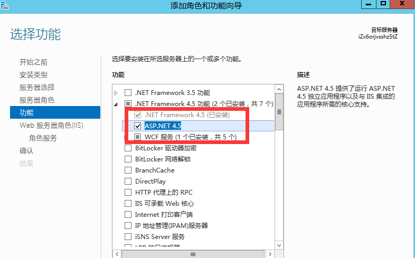Click the wizard app icon in title bar
The width and height of the screenshot is (415, 258).
5,5
